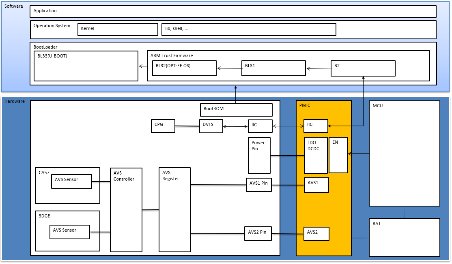Click the LDO DCDC box

316,155
